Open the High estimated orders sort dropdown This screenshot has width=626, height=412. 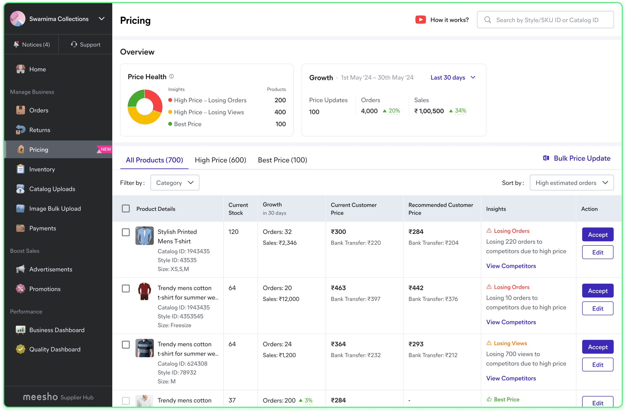572,182
